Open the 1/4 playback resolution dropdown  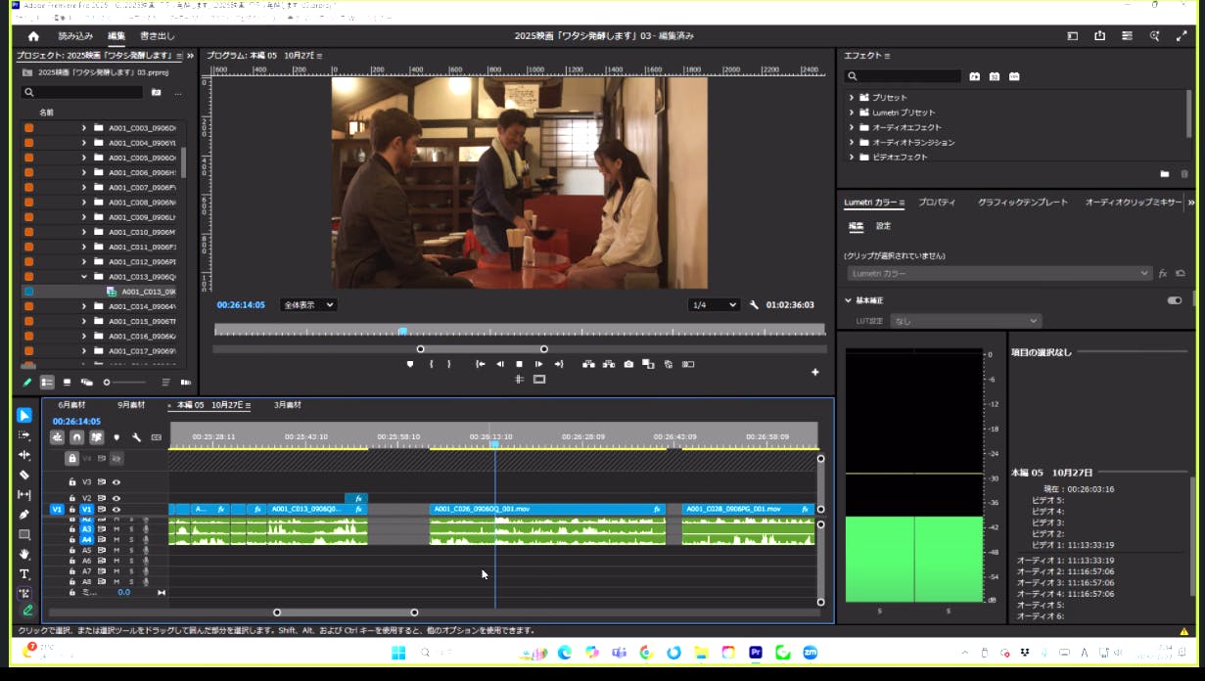(714, 305)
